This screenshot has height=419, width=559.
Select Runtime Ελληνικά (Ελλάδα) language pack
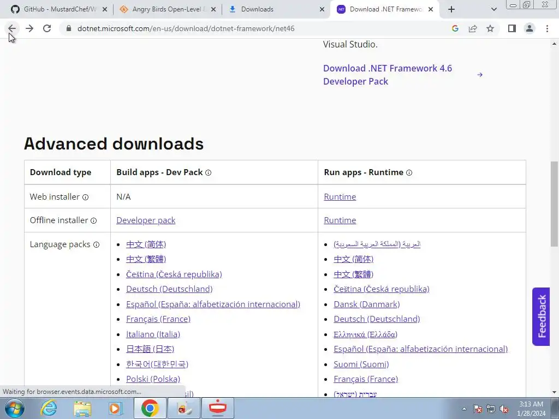[365, 334]
